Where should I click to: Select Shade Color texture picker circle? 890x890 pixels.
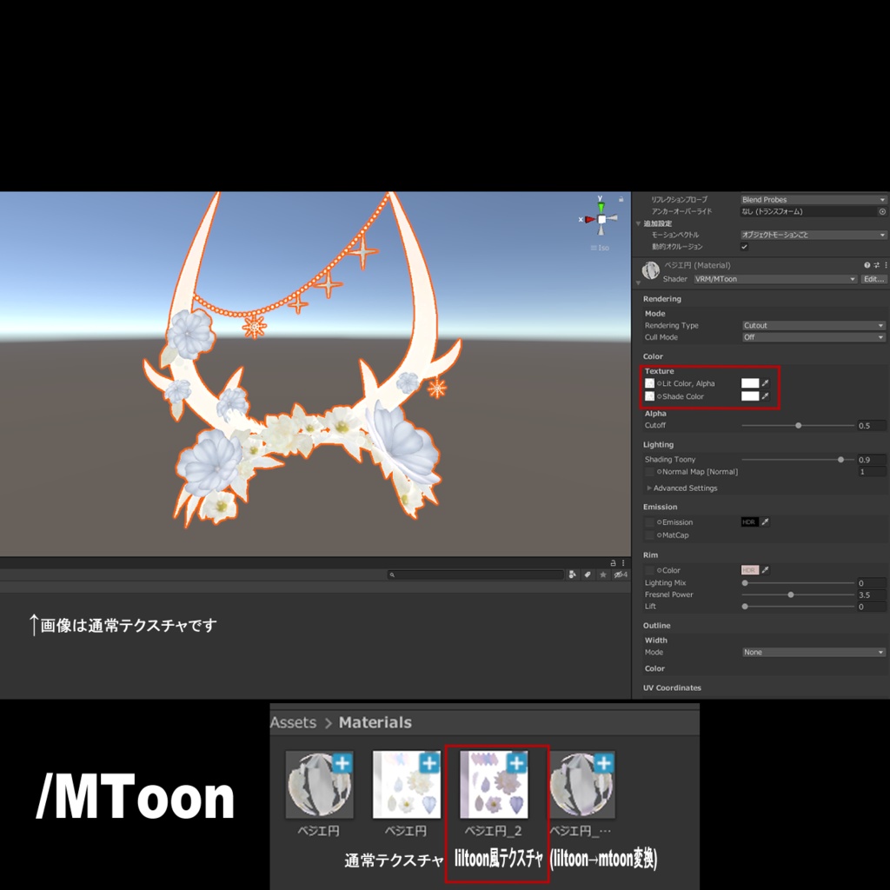click(659, 396)
